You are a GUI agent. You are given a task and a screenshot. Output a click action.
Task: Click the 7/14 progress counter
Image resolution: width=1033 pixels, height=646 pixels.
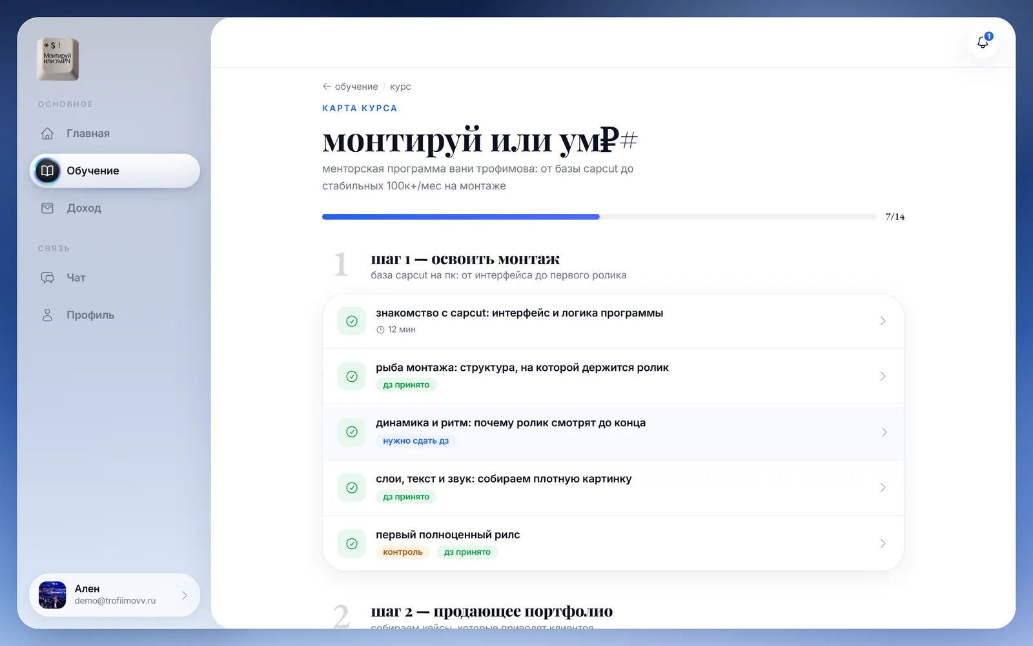pyautogui.click(x=895, y=216)
